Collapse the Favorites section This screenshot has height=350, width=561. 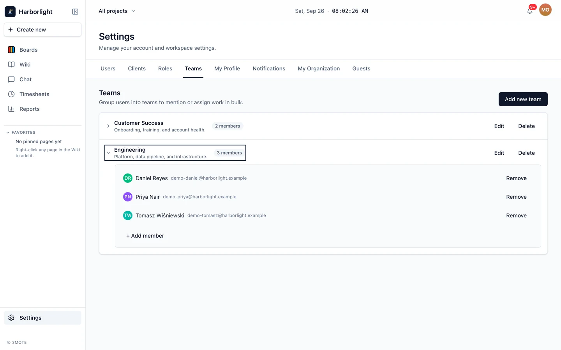21,133
